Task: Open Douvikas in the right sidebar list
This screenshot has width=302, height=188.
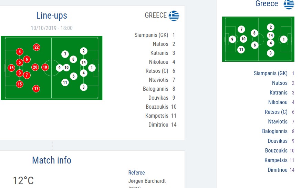Action: (x=278, y=141)
